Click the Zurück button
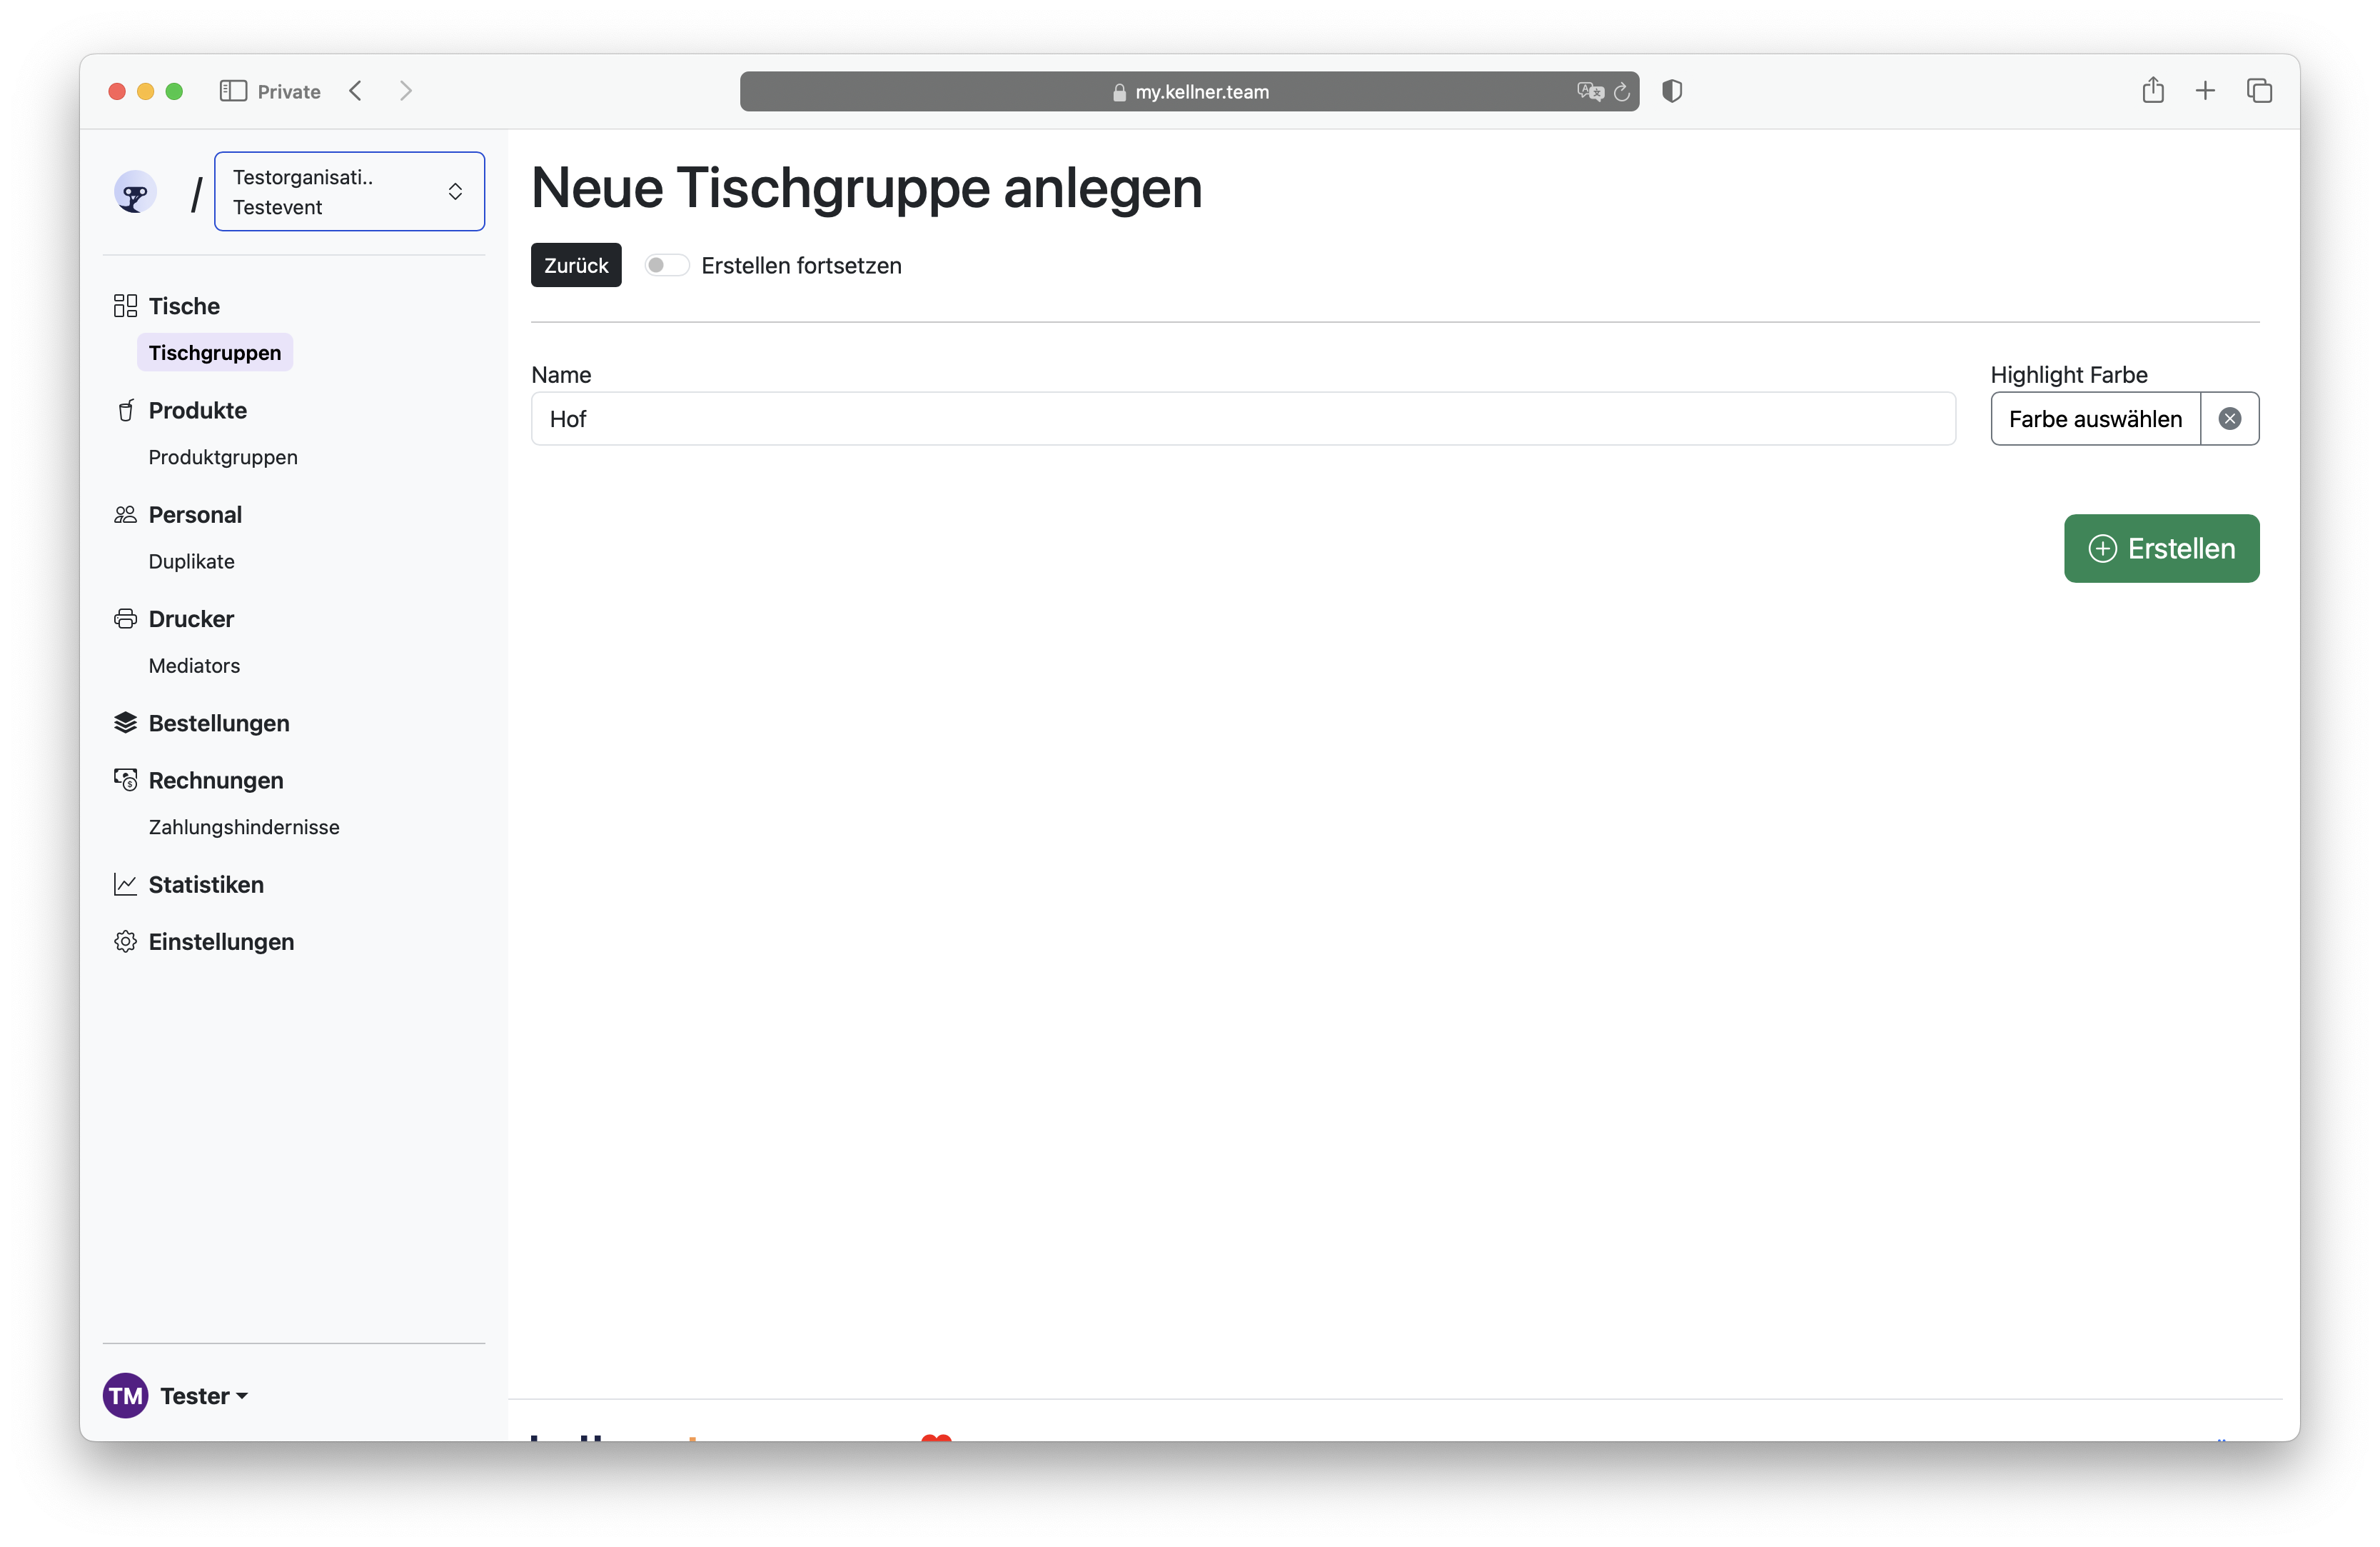The height and width of the screenshot is (1547, 2380). 576,265
